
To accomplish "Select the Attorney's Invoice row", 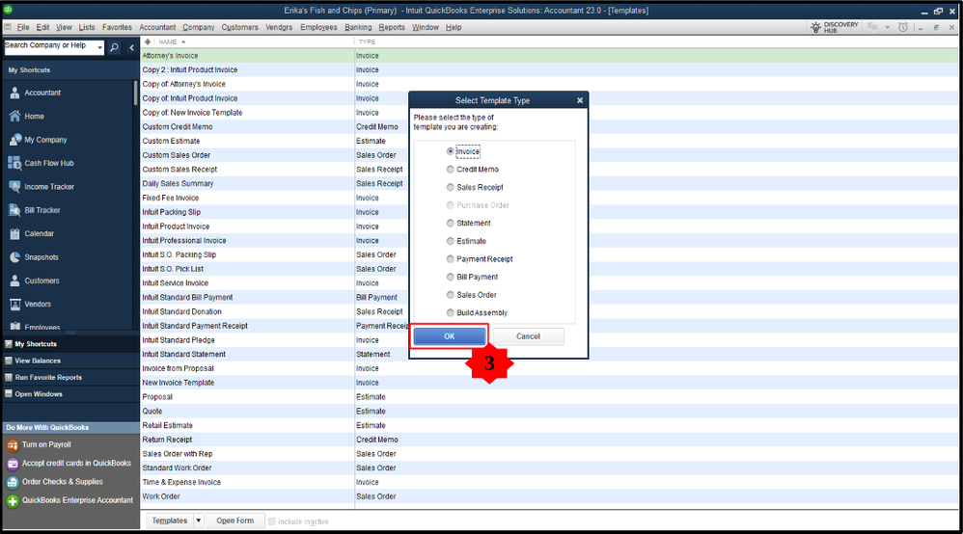I will pyautogui.click(x=549, y=56).
